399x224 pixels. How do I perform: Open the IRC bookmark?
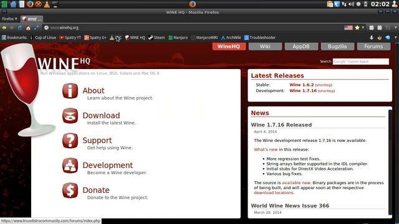(115, 37)
